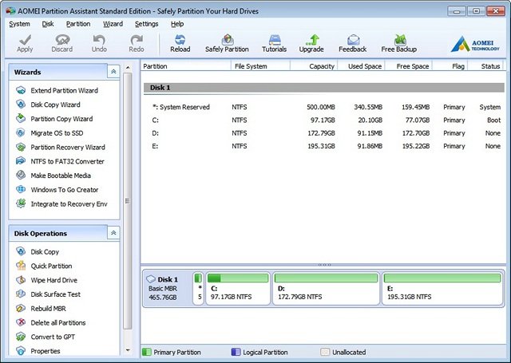This screenshot has width=511, height=363.
Task: Select the Disk 1 header row
Action: (324, 88)
